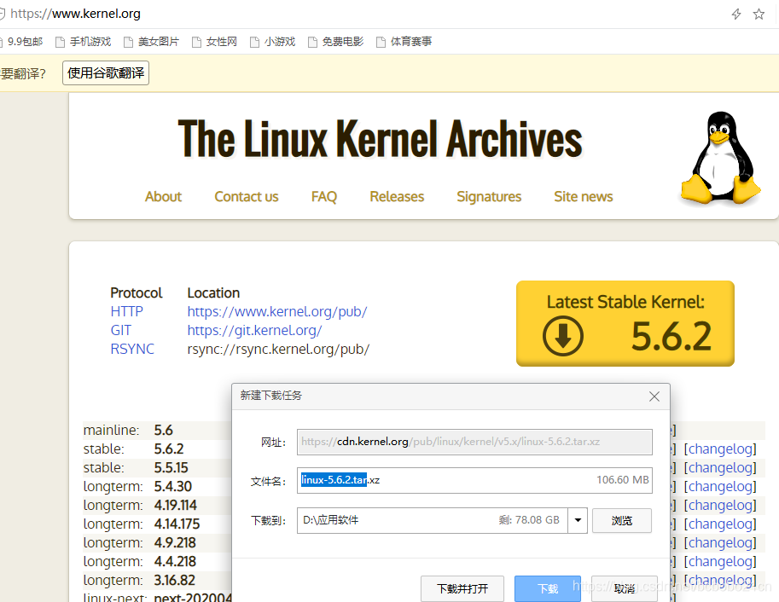Open the Site news menu item

coord(584,197)
